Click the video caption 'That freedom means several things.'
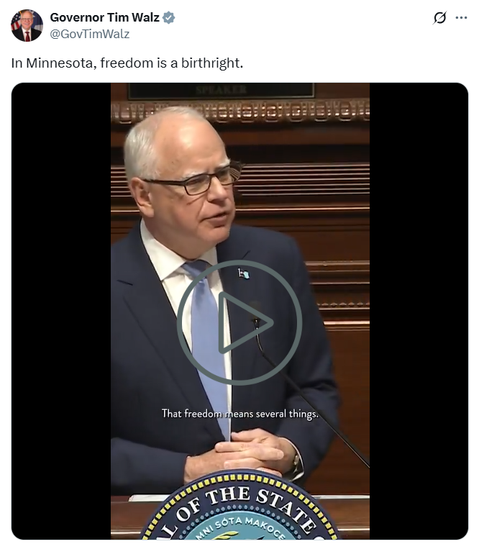Screen dimensions: 479x549 [x=240, y=414]
